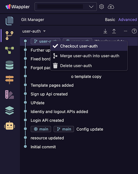Open the project selector dropdown

pyautogui.click(x=66, y=7)
